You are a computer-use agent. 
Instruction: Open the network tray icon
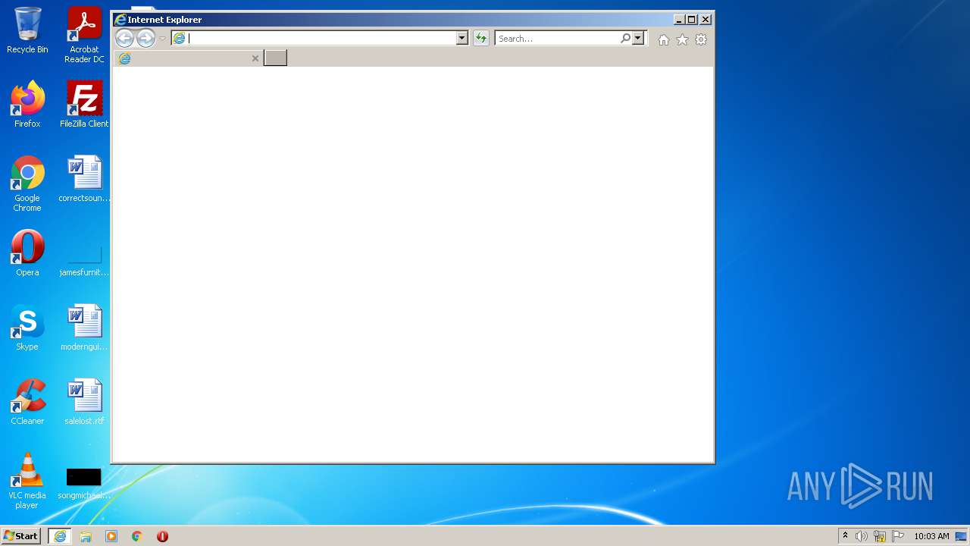[x=880, y=536]
